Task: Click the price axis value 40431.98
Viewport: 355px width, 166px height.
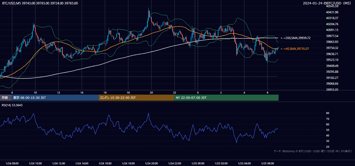Action: [332, 12]
